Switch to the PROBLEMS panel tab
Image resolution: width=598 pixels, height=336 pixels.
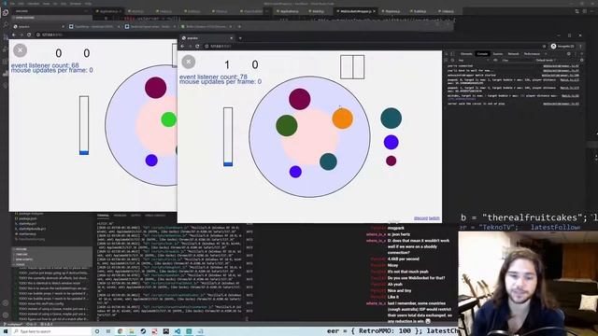click(x=120, y=216)
